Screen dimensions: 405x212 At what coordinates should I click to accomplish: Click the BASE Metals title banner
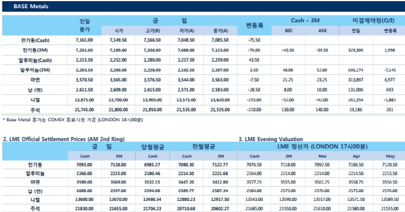click(x=204, y=6)
